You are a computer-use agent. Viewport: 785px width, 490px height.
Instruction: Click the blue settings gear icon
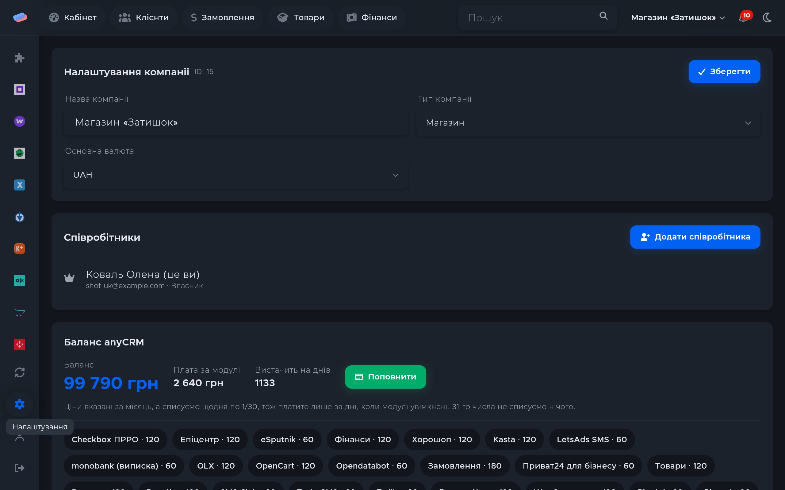pyautogui.click(x=19, y=404)
